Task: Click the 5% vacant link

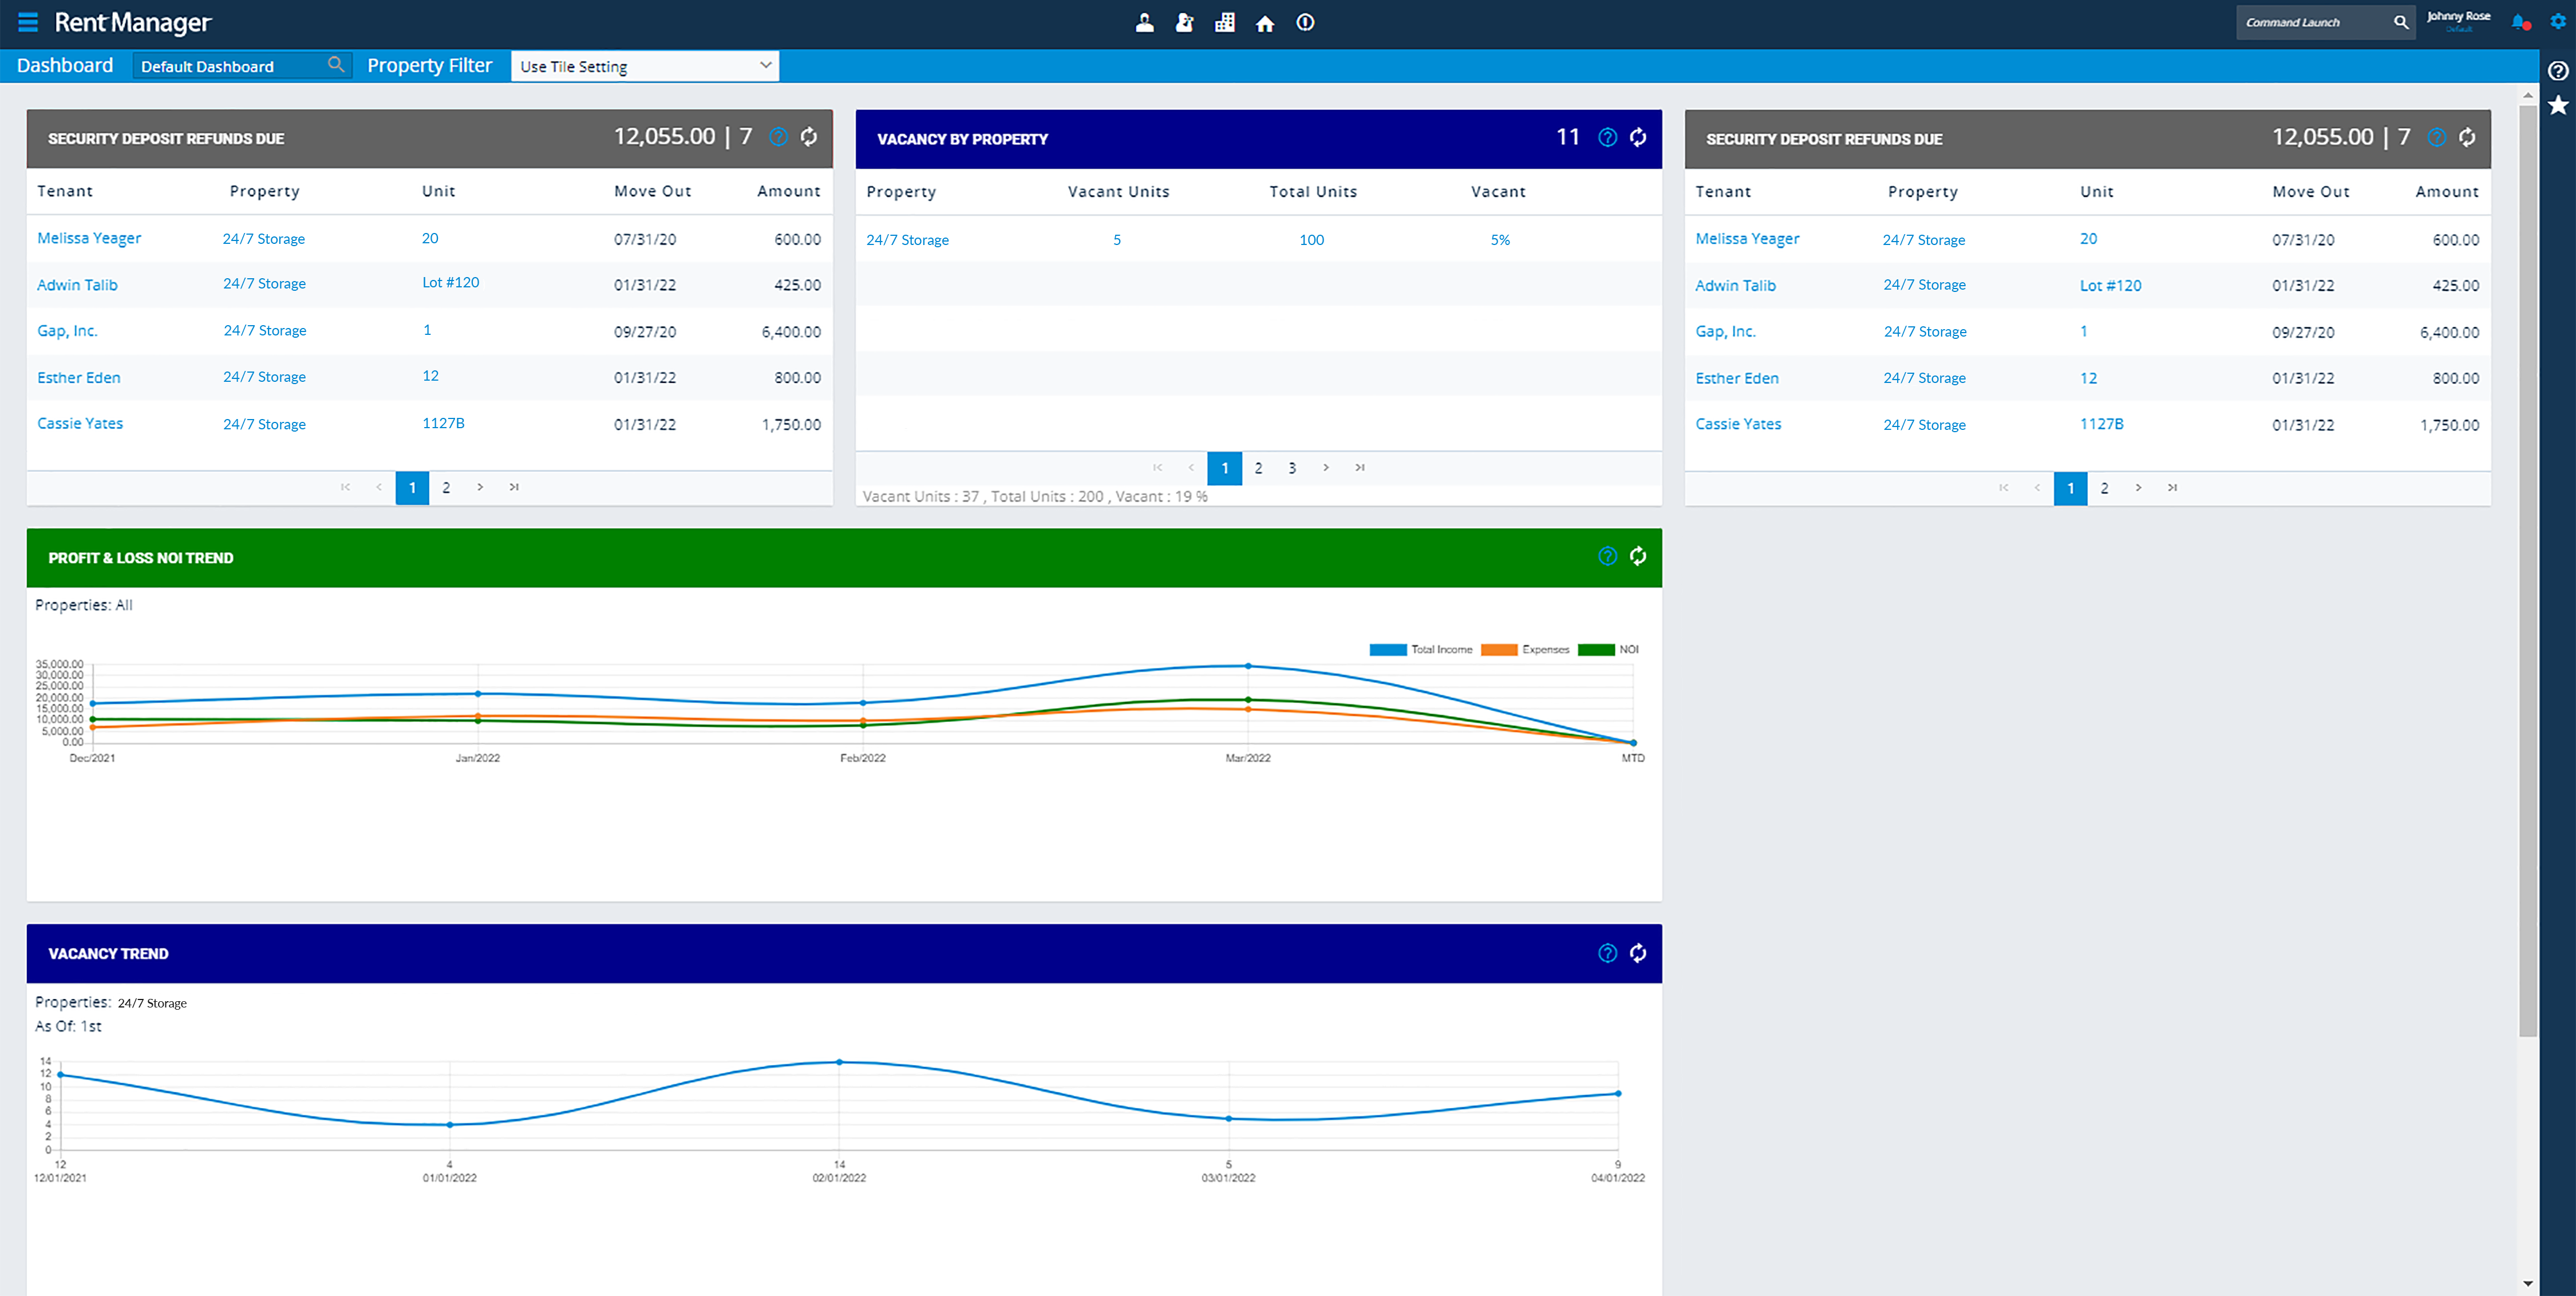Action: click(x=1500, y=240)
